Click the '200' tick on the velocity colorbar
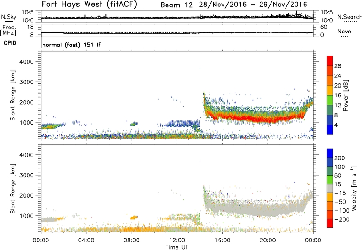 pyautogui.click(x=339, y=158)
